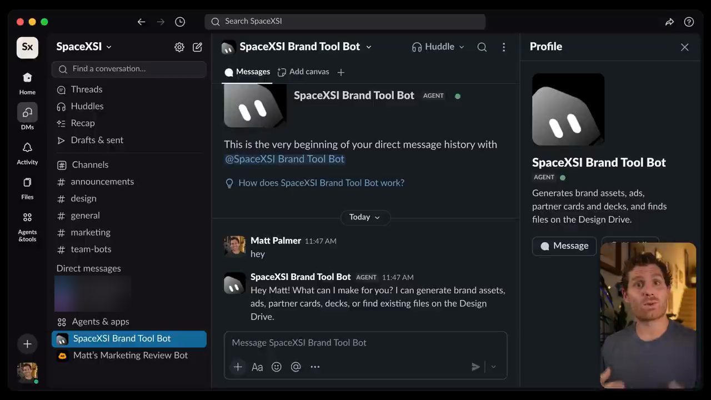711x400 pixels.
Task: Open your user avatar at bottom left
Action: pyautogui.click(x=27, y=372)
